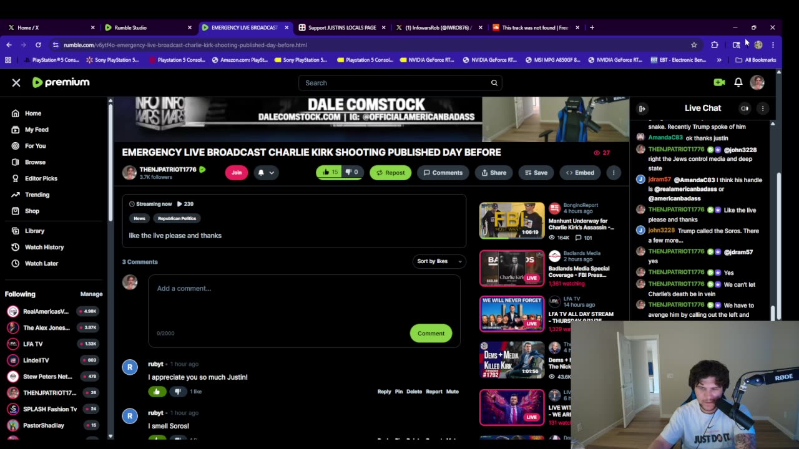Switch to 'This track was not found' tab
Viewport: 799px width, 449px height.
tap(535, 27)
